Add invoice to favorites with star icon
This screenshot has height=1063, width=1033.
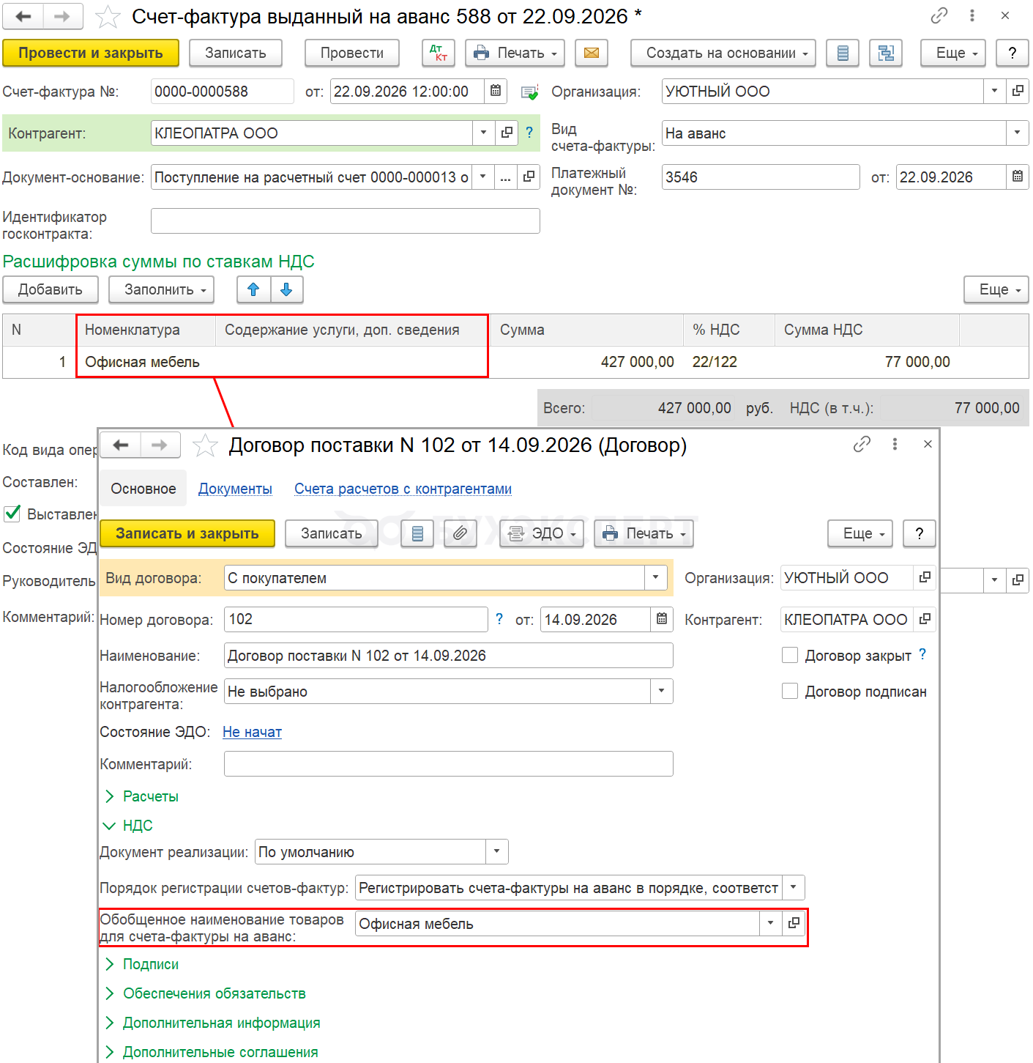pyautogui.click(x=108, y=16)
